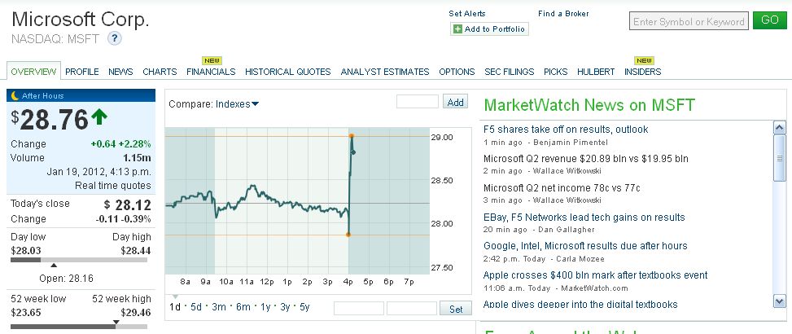792x334 pixels.
Task: Open the Set Alerts link
Action: click(467, 14)
